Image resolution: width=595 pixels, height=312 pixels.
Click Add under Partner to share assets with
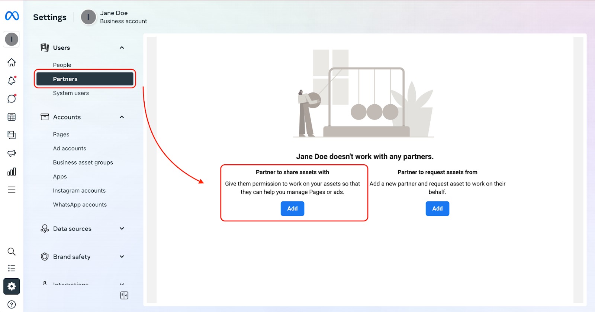click(292, 208)
